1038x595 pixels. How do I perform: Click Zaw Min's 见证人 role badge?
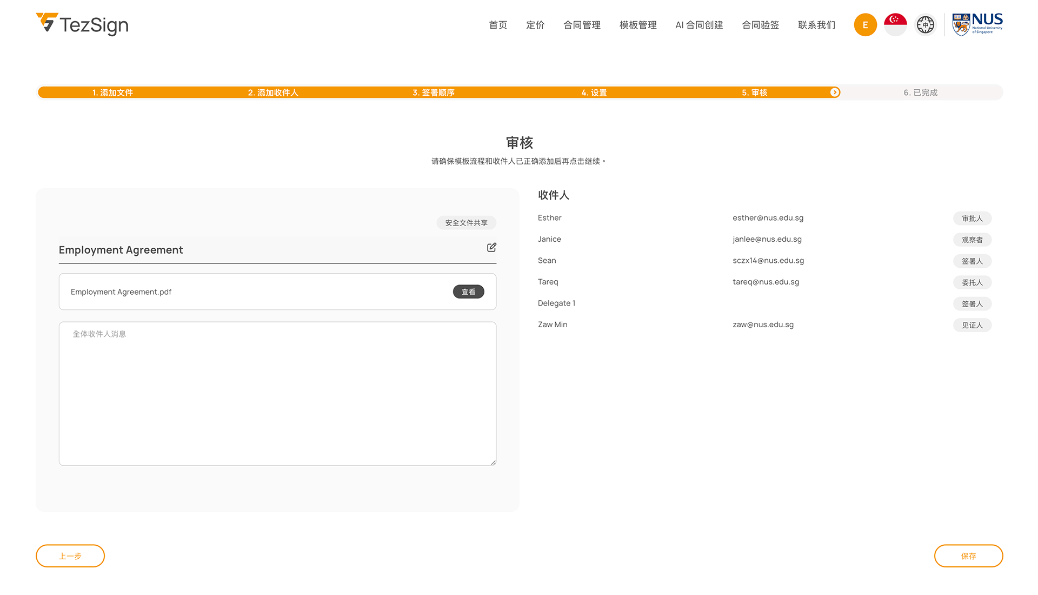(x=972, y=325)
